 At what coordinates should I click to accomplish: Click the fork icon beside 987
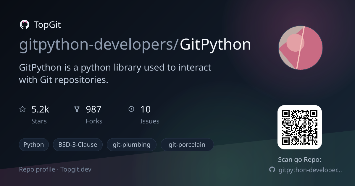pyautogui.click(x=77, y=109)
